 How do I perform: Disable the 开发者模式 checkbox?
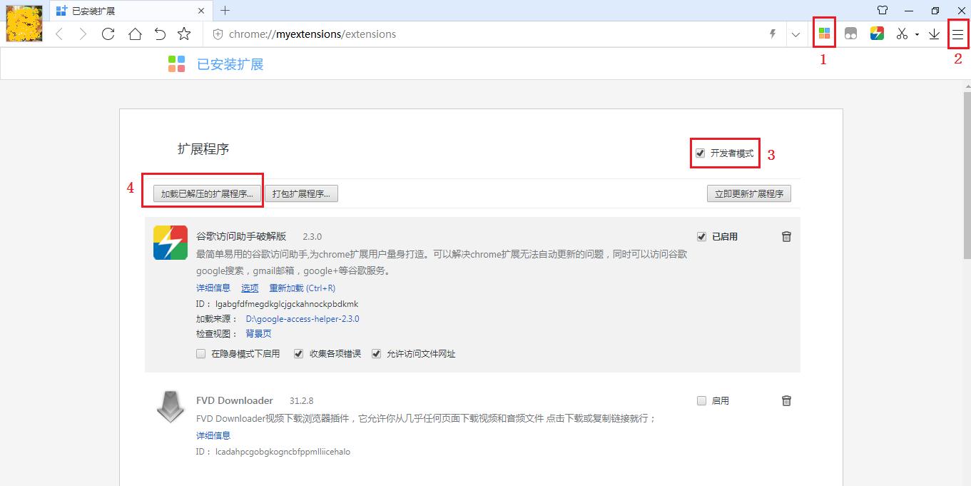pos(699,152)
